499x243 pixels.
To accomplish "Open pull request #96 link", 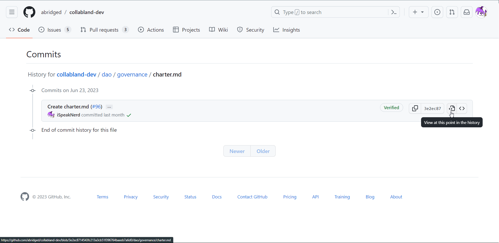I will click(x=96, y=107).
